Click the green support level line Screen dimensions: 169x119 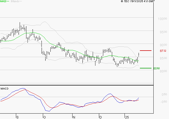(x=146, y=68)
